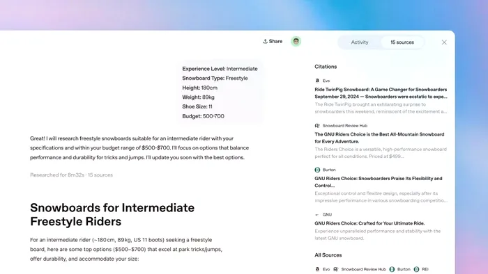Click the GNU arrow icon in Citations
This screenshot has width=488, height=274.
click(317, 215)
